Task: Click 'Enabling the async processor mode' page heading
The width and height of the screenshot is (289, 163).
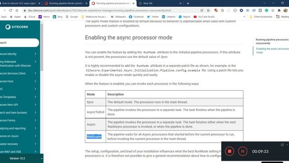Action: click(x=129, y=38)
